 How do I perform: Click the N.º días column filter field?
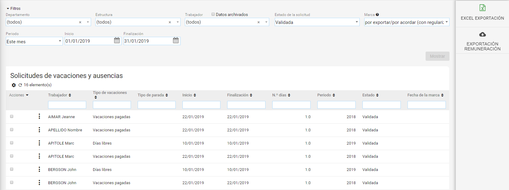tap(291, 105)
